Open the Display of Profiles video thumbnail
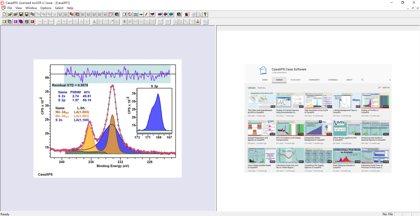Image resolution: width=420 pixels, height=216 pixels. 375,100
